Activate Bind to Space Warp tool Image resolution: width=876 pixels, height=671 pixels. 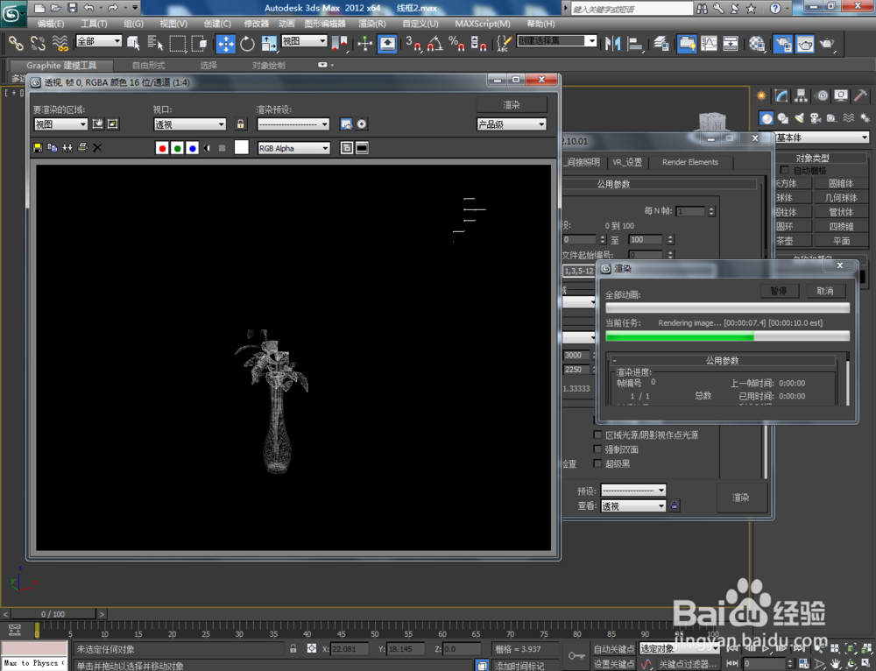click(60, 44)
